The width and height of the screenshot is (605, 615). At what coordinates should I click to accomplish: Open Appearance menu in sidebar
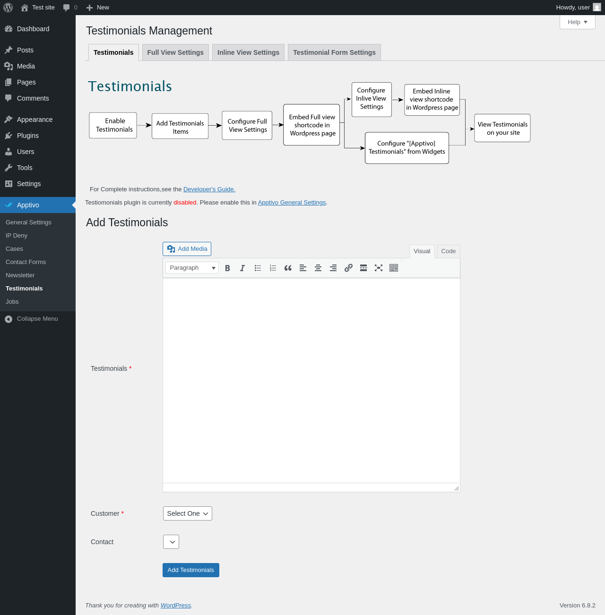click(x=38, y=120)
